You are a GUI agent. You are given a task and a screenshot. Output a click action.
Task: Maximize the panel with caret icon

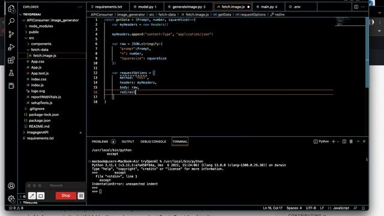click(x=358, y=142)
